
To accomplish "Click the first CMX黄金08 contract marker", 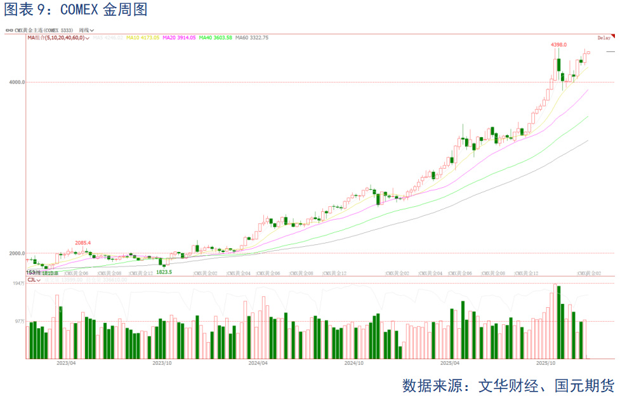I will tap(110, 274).
